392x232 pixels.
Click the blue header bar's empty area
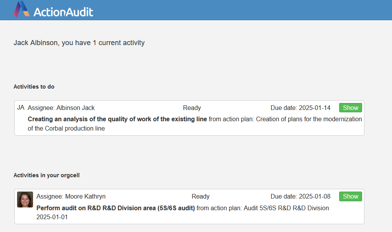[x=241, y=10]
